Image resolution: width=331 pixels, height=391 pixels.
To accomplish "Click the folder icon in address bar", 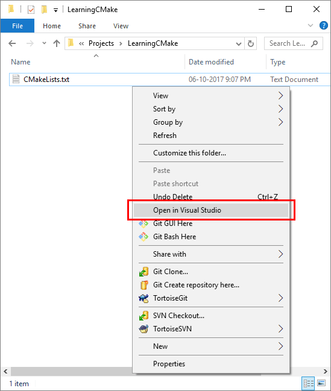I will (71, 43).
